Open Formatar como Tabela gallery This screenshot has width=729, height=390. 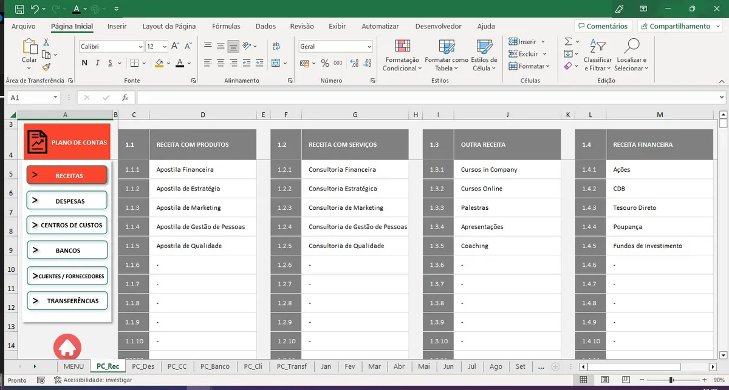(x=446, y=47)
